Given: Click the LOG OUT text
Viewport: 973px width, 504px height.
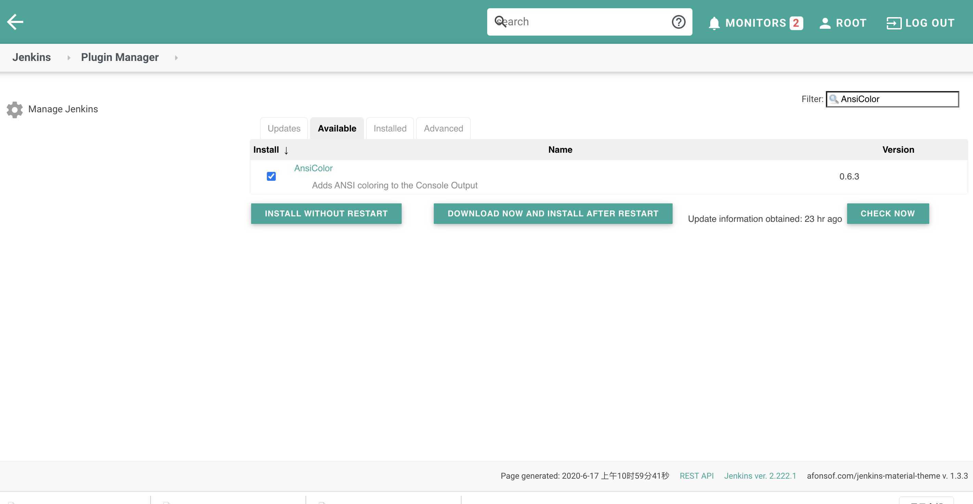Looking at the screenshot, I should 930,23.
